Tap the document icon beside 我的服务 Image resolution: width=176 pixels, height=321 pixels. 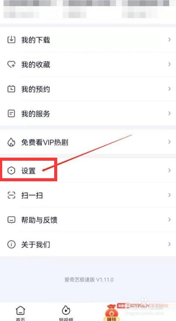[x=11, y=113]
